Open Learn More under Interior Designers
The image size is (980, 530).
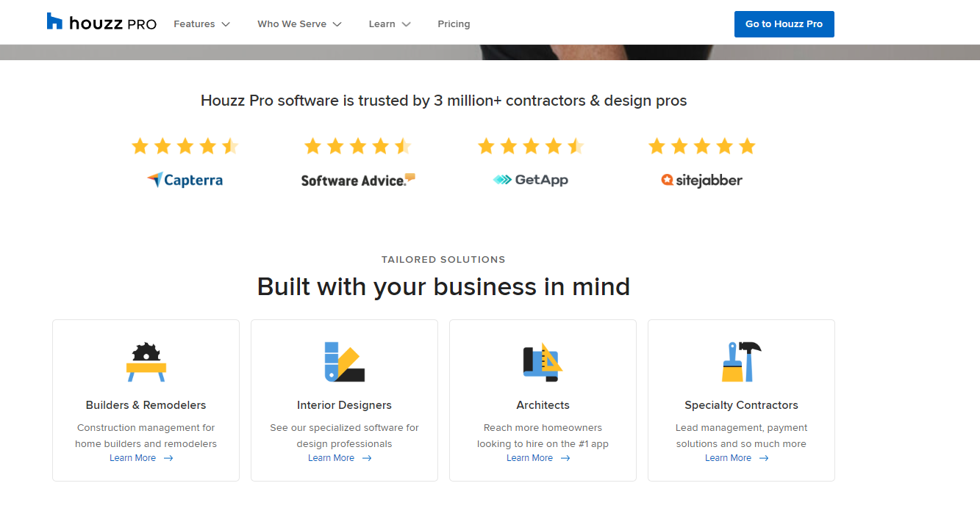pos(331,458)
